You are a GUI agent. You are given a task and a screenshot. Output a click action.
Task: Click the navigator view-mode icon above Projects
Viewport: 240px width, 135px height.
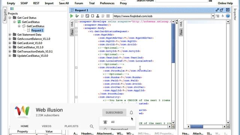tap(12, 9)
